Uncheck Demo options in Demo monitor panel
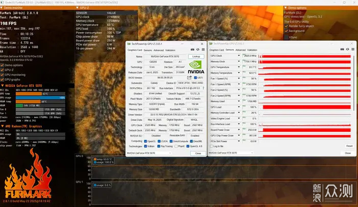 tap(2, 65)
